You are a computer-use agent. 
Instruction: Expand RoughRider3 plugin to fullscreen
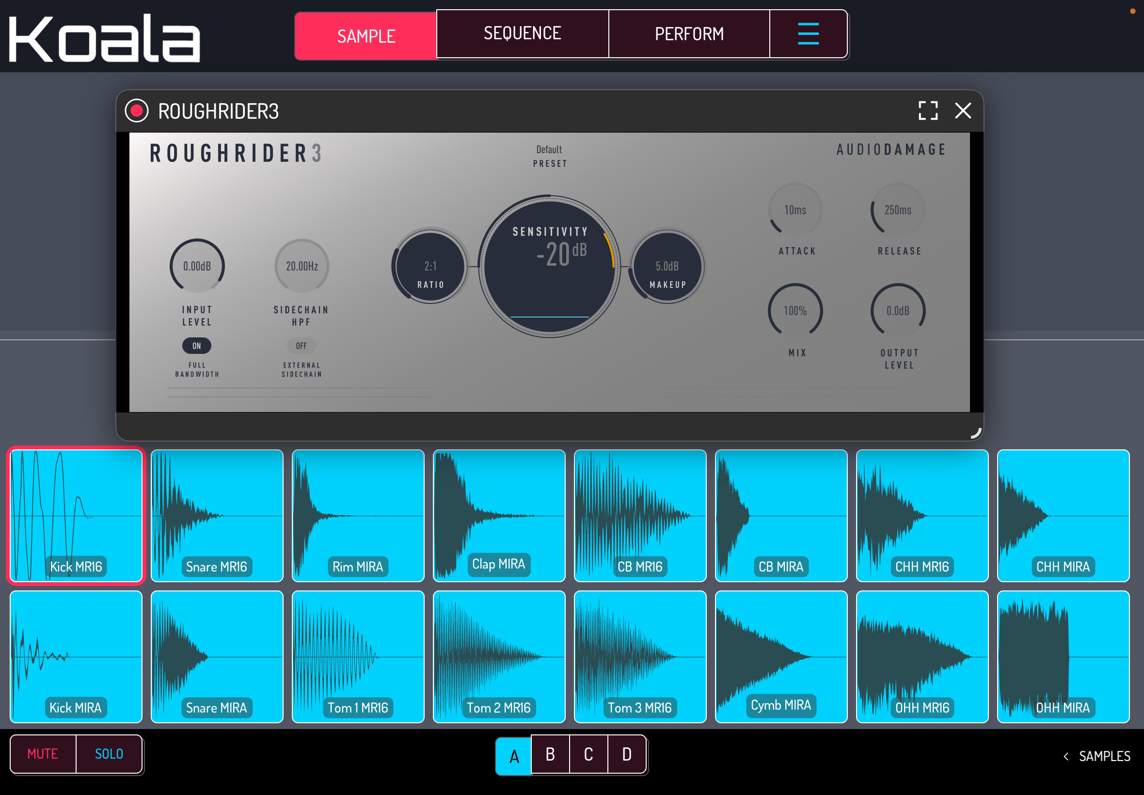coord(928,111)
